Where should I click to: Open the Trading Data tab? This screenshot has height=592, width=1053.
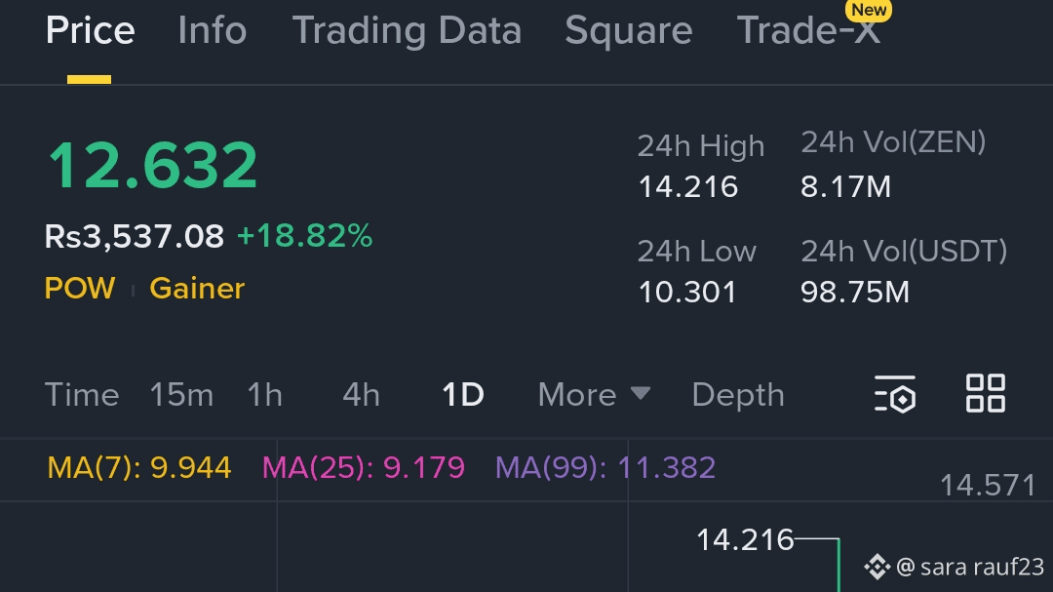pyautogui.click(x=407, y=31)
